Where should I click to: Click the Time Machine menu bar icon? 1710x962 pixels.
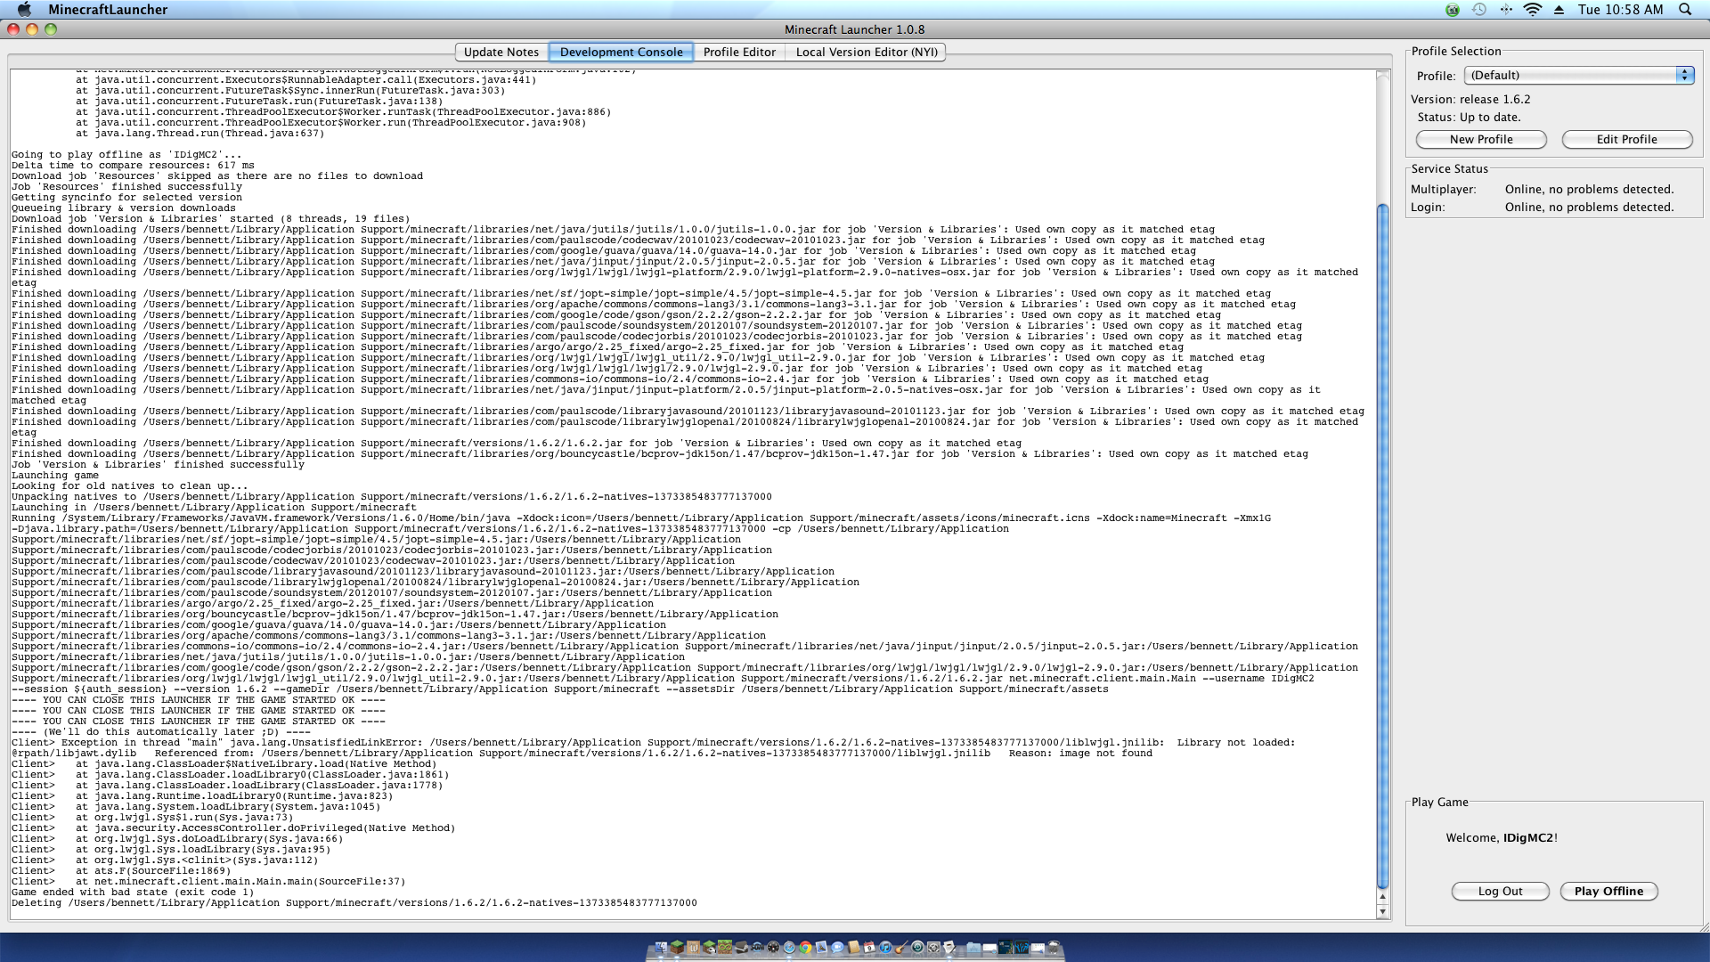point(1479,9)
